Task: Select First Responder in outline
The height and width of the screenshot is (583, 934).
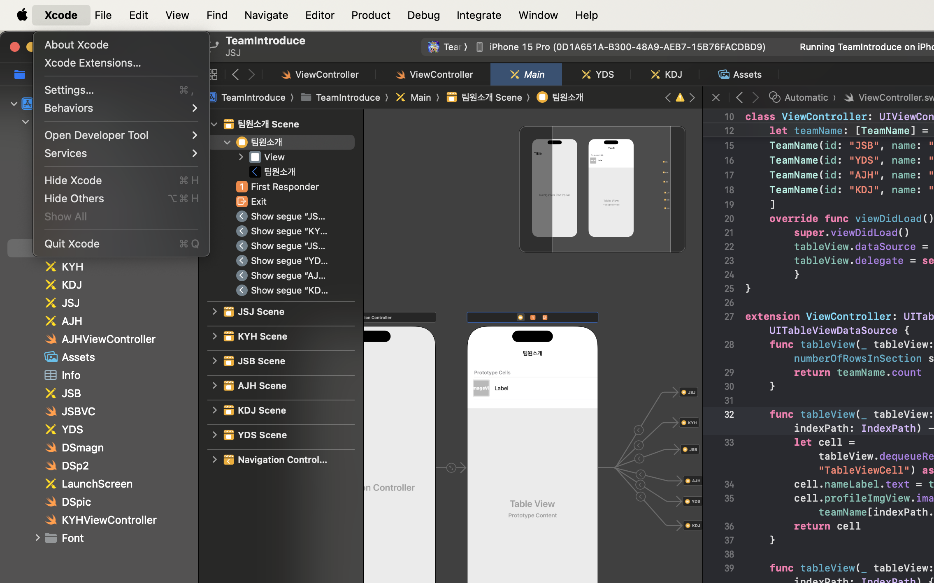Action: pos(285,187)
